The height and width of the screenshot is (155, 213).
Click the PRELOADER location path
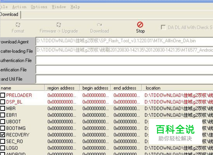click(179, 95)
